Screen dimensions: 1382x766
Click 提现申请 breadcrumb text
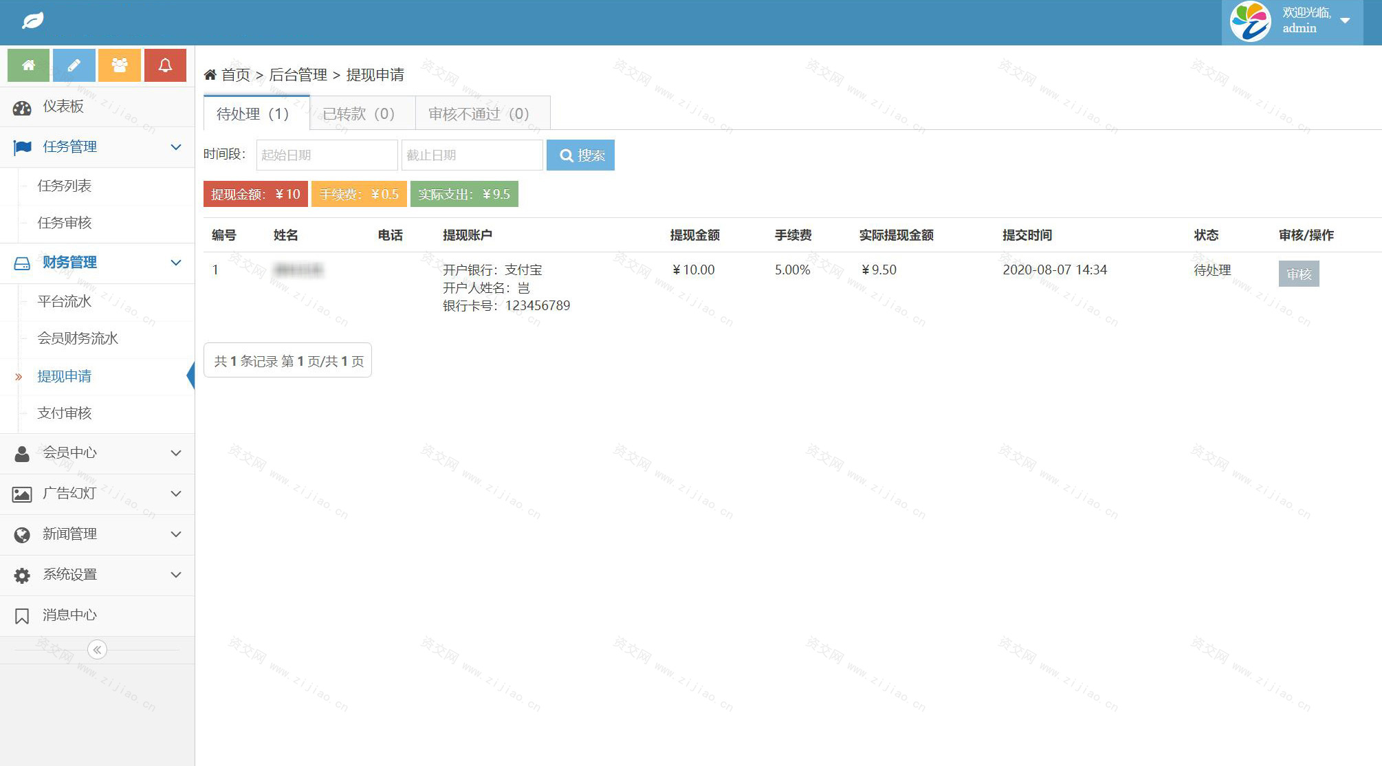[375, 74]
